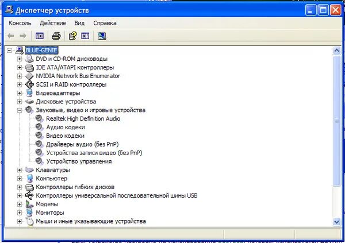Expand the USB controllers node
345x243 pixels.
coord(20,195)
